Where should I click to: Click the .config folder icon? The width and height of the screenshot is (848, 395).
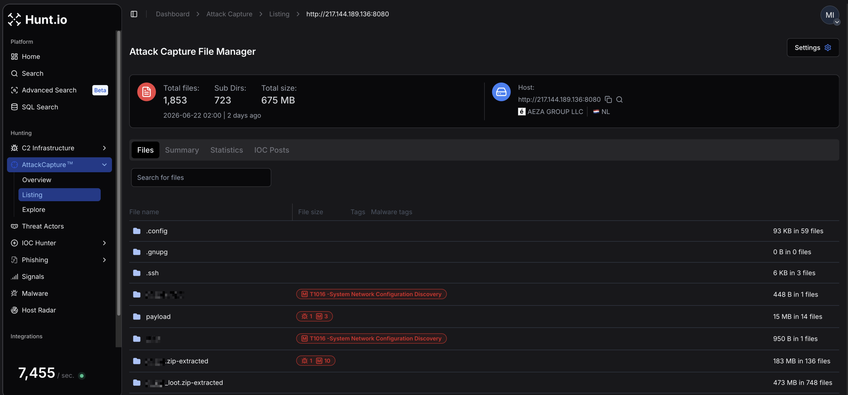tap(137, 231)
